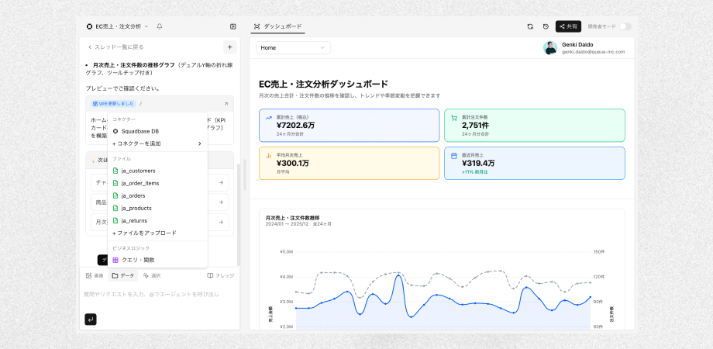Click the cart icon on 累計注文数 card

coord(454,118)
